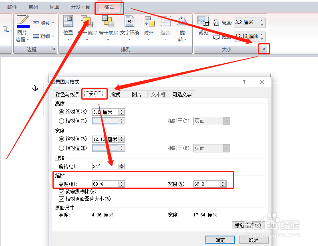Open the width Relative to (相对于 E) dropdown

click(212, 148)
